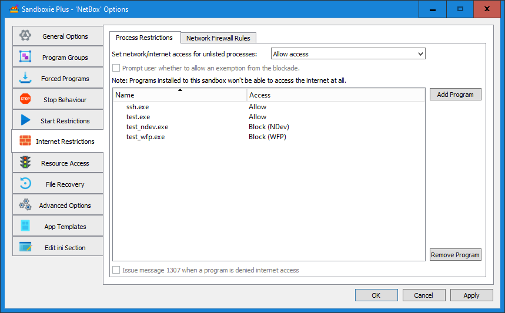Click the Program Groups icon
The height and width of the screenshot is (313, 505).
(25, 57)
